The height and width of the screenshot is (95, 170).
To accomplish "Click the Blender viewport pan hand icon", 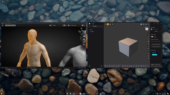I will (x=84, y=39).
